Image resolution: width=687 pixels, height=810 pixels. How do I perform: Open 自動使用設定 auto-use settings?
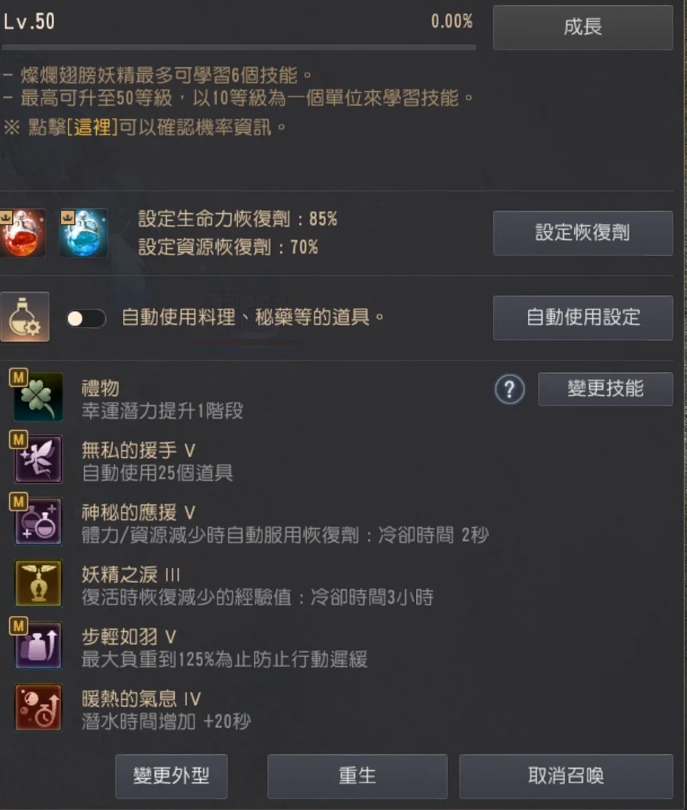point(582,318)
